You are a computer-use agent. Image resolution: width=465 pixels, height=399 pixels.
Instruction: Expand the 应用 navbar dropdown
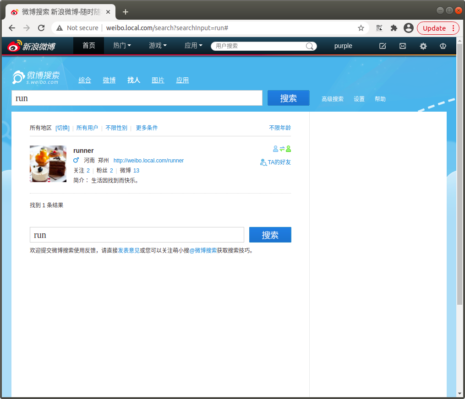[193, 46]
